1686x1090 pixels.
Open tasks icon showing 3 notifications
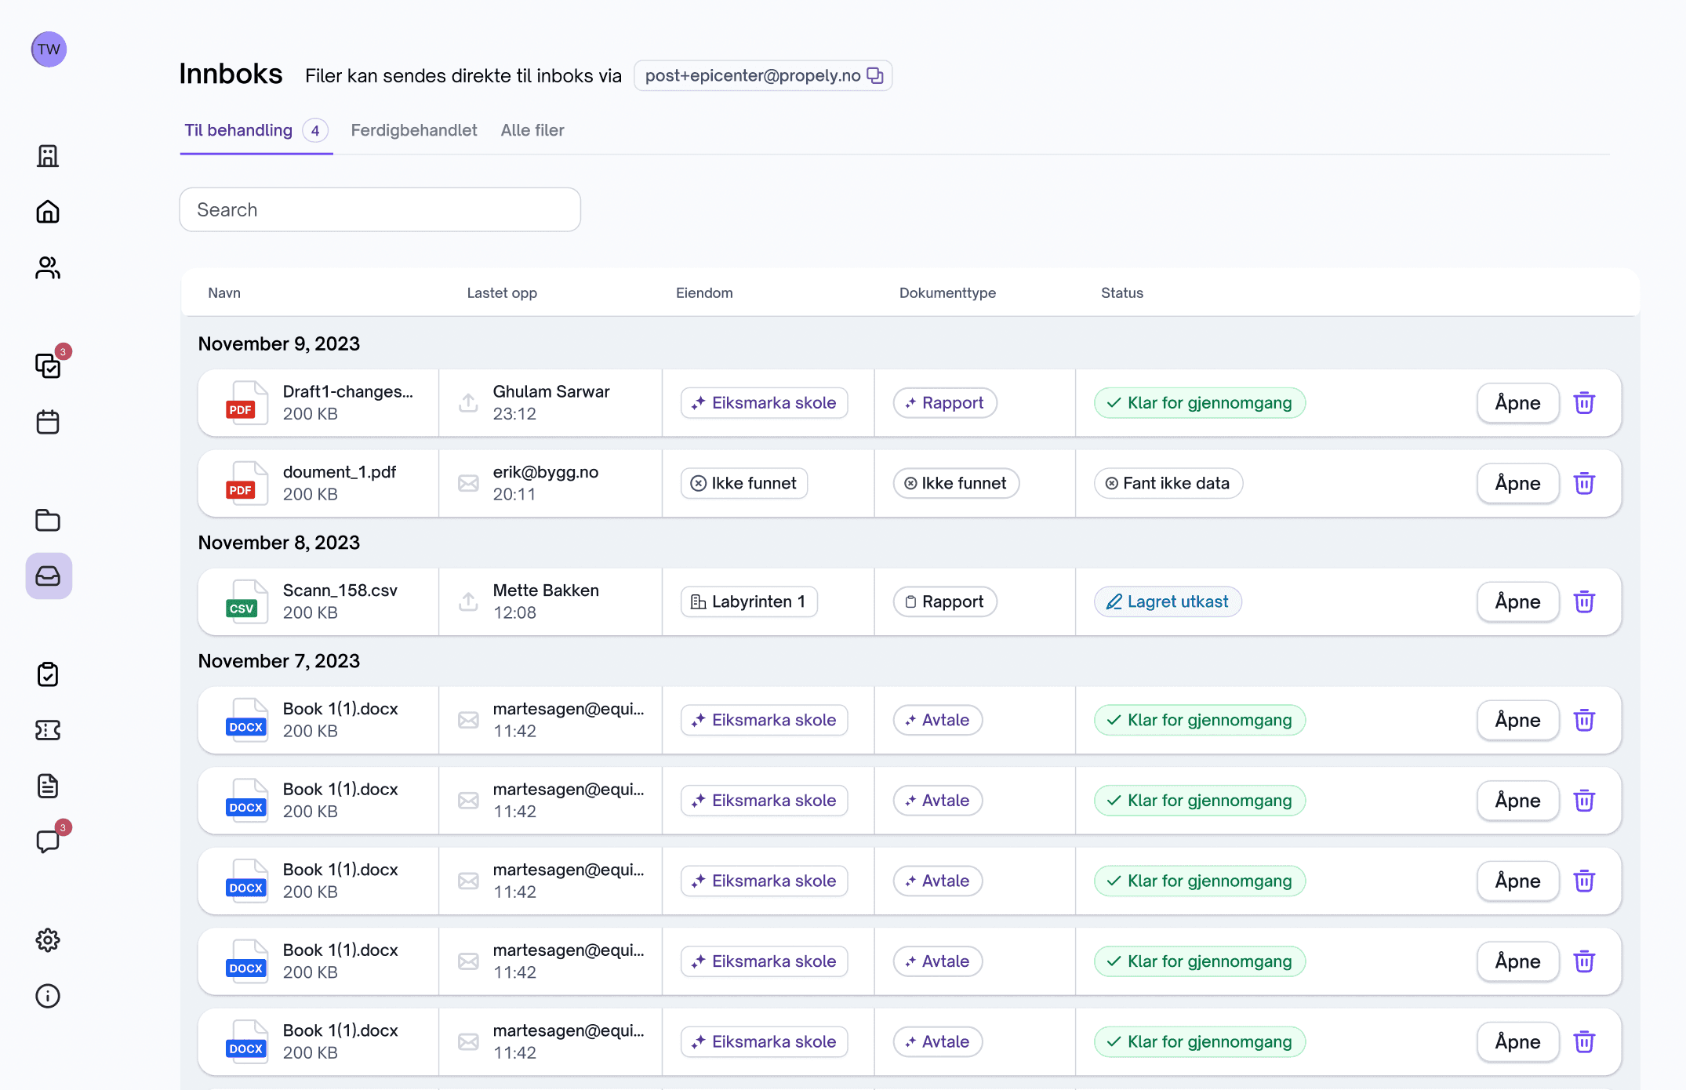coord(48,366)
